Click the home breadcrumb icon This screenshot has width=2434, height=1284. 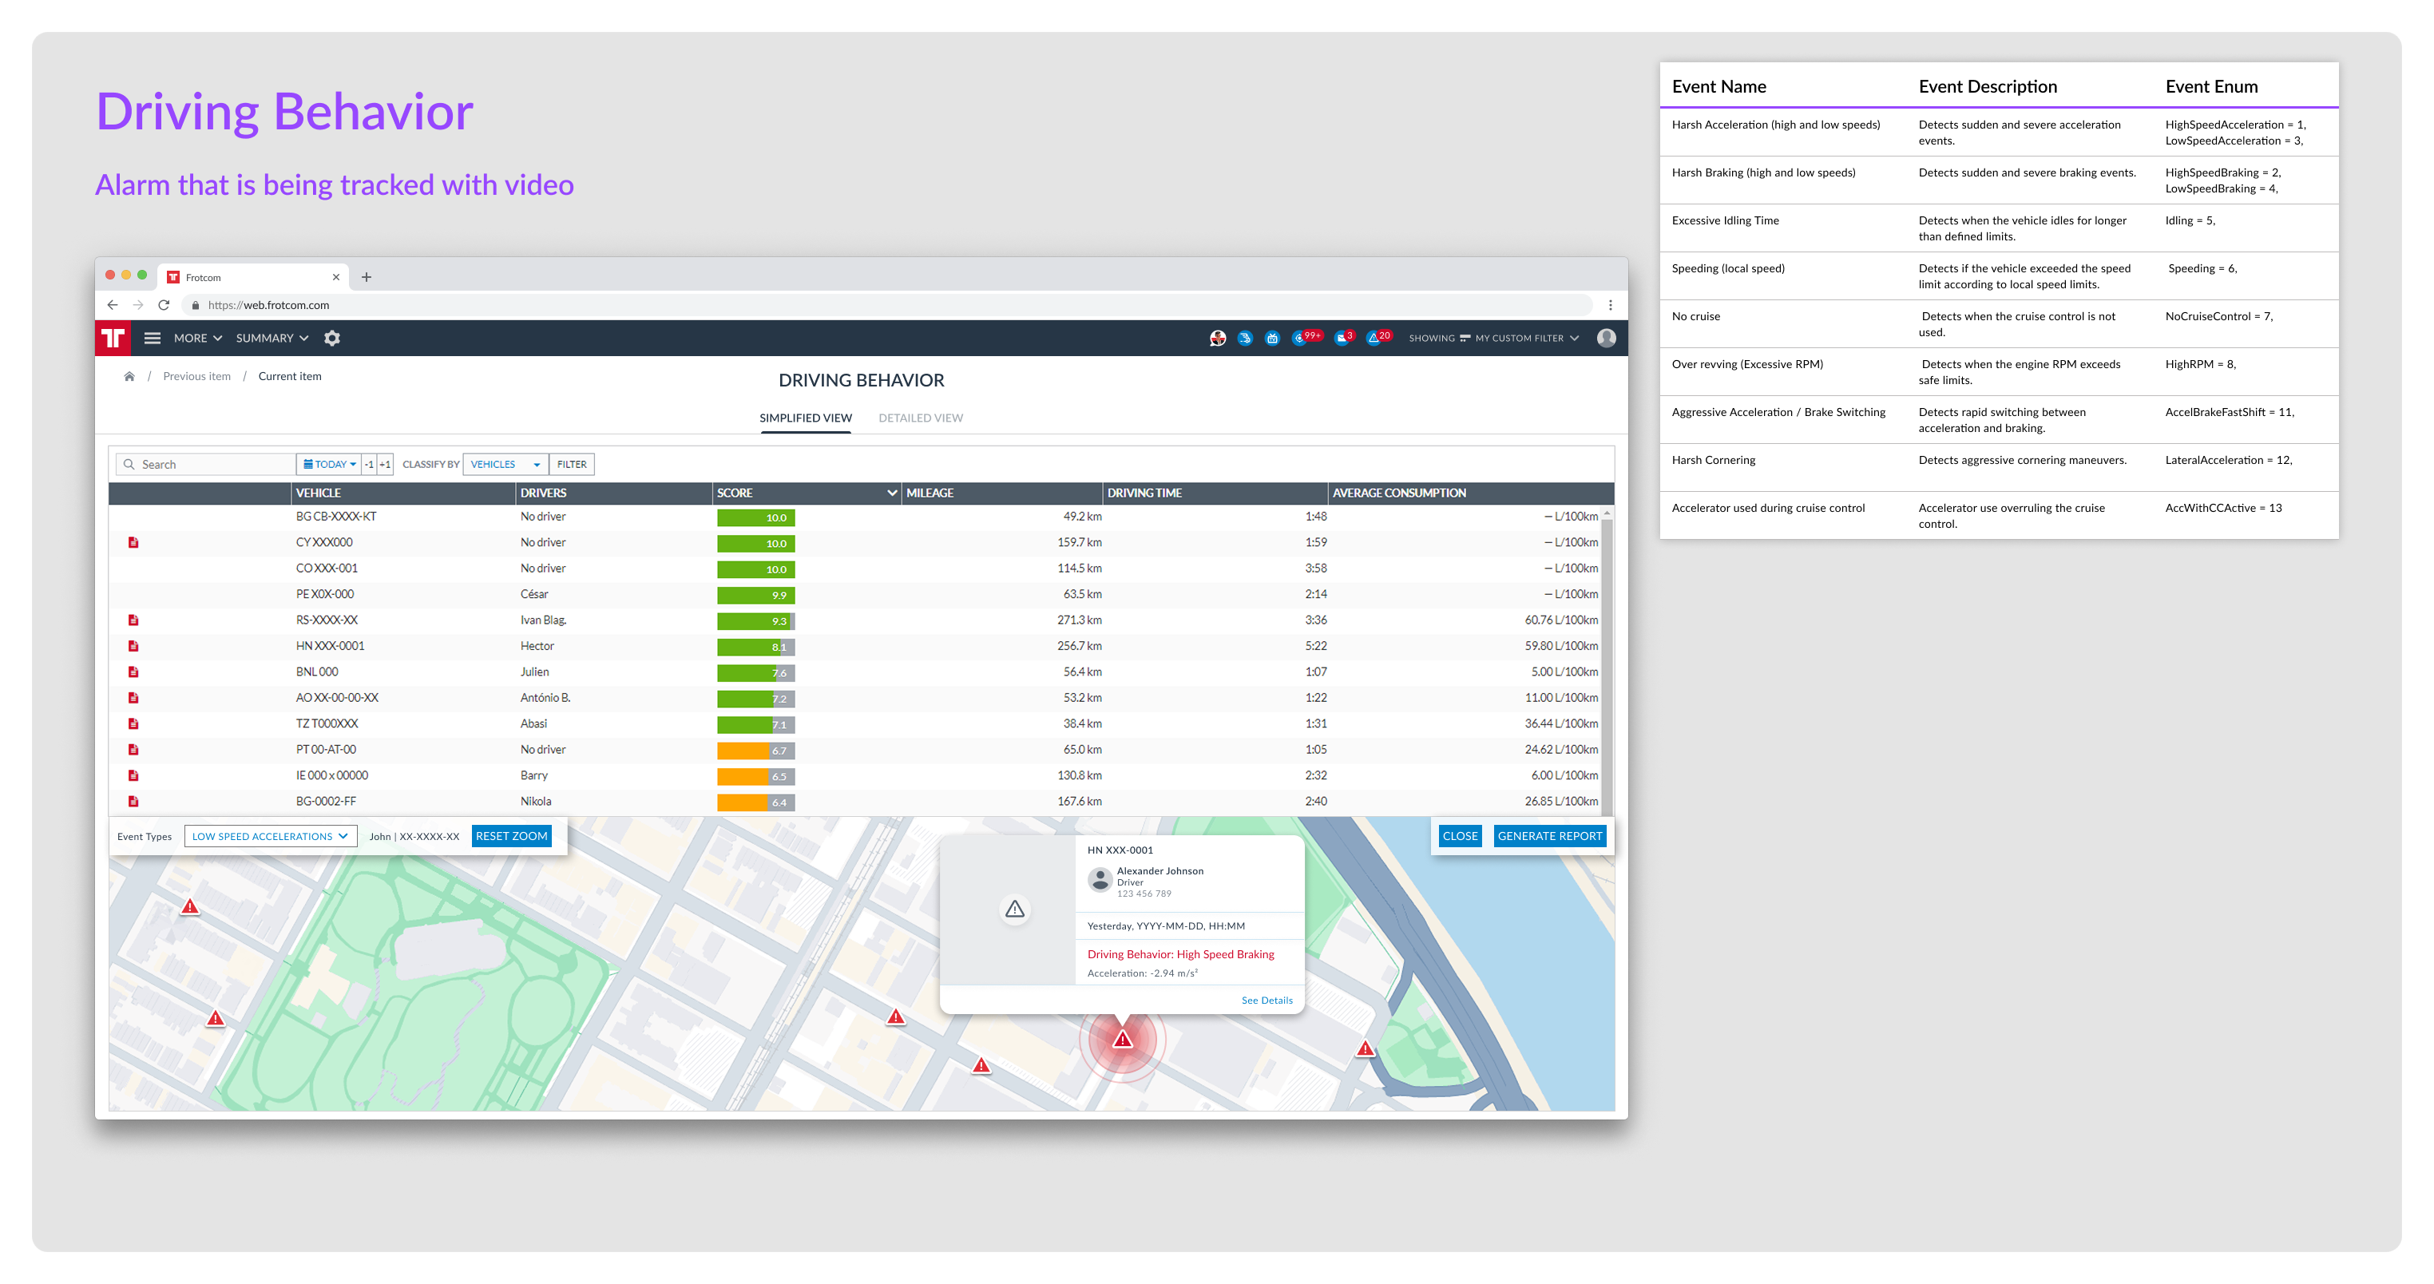[x=129, y=376]
